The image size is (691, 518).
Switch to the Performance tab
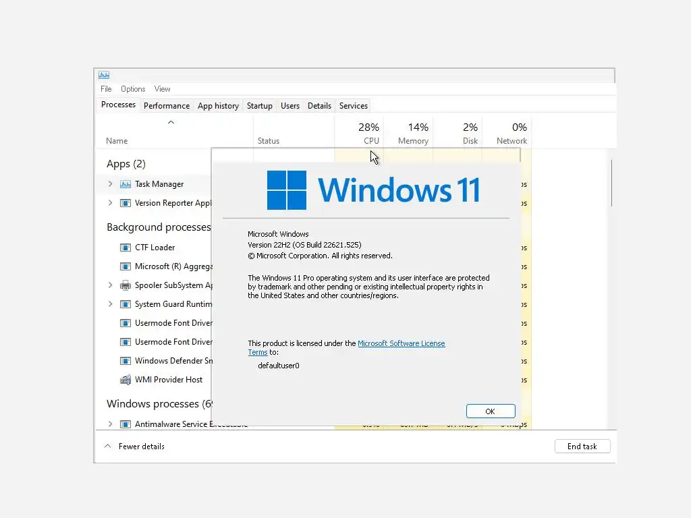167,106
